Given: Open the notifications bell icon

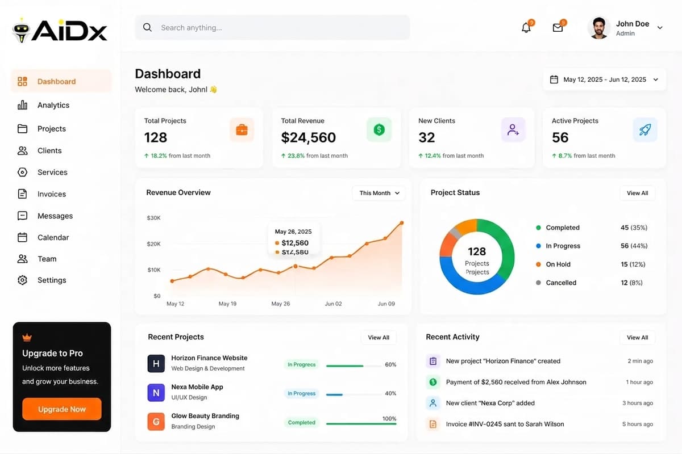Looking at the screenshot, I should [526, 27].
